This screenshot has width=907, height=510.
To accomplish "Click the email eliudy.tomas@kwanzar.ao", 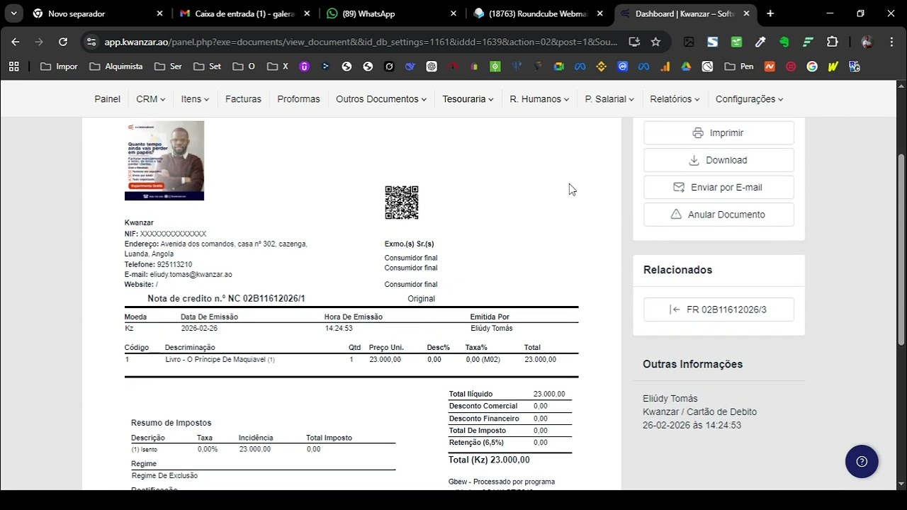I will [x=191, y=275].
